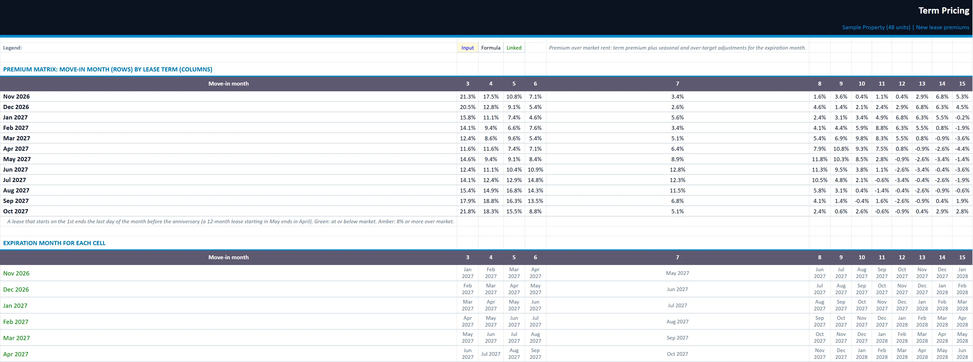Select Apr 2027 term 15 value -4.4%
Image resolution: width=973 pixels, height=362 pixels.
pos(962,149)
